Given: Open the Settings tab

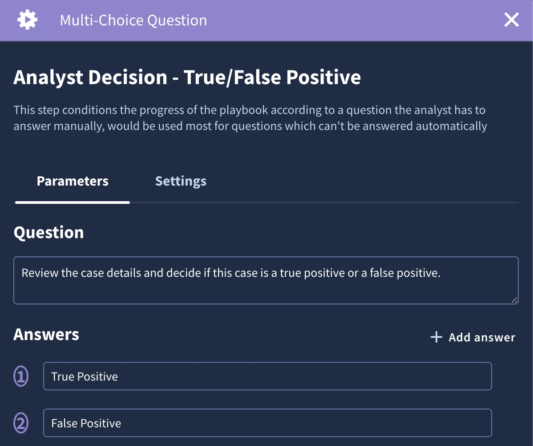Looking at the screenshot, I should pos(181,181).
